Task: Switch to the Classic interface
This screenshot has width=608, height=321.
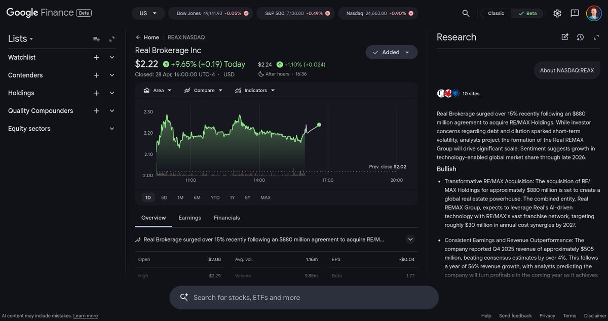Action: coord(496,13)
